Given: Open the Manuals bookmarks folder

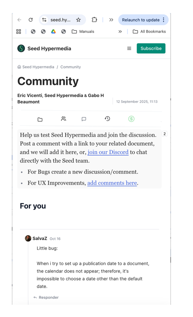Looking at the screenshot, I should [83, 32].
